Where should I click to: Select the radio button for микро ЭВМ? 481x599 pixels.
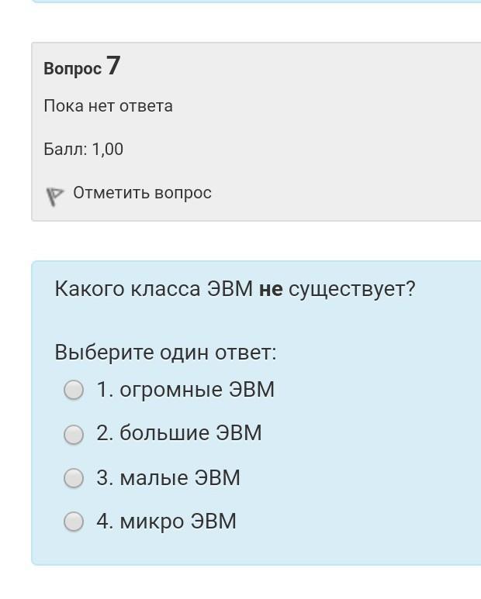[x=74, y=522]
